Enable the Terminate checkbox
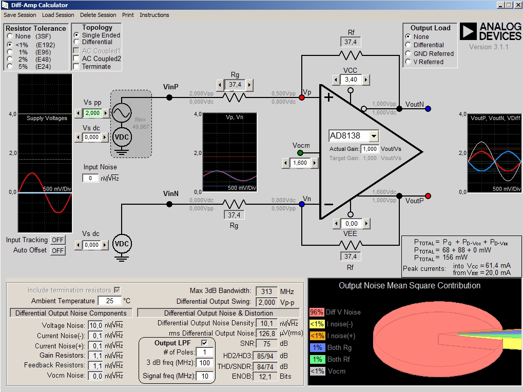 [76, 66]
